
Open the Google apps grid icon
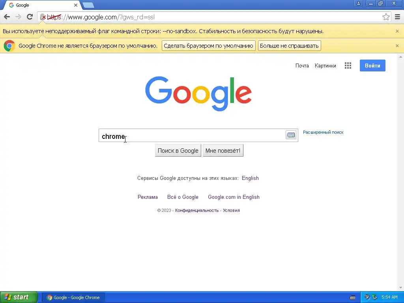click(348, 66)
